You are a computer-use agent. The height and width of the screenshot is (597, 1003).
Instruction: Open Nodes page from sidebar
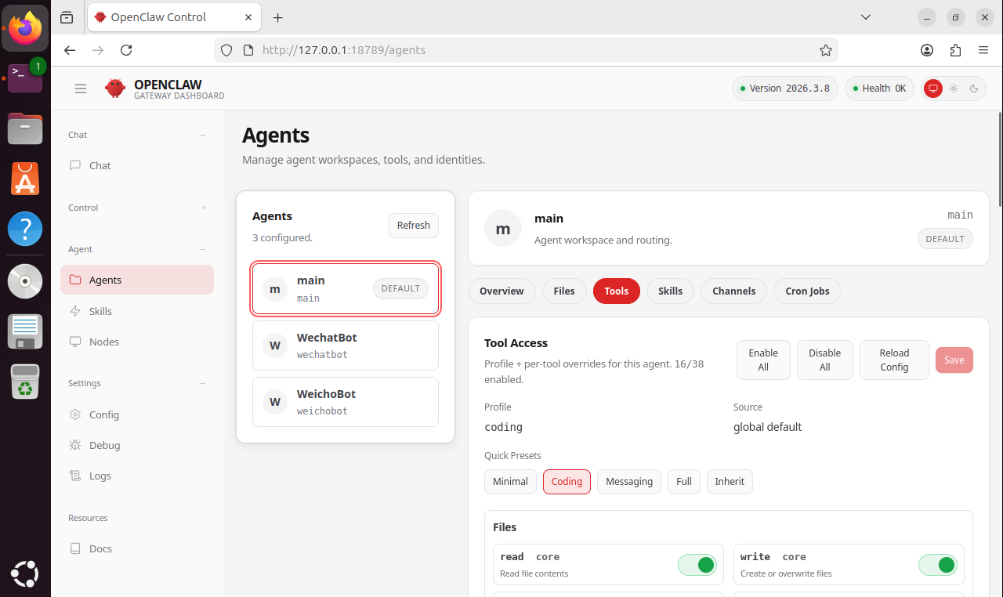pyautogui.click(x=137, y=342)
